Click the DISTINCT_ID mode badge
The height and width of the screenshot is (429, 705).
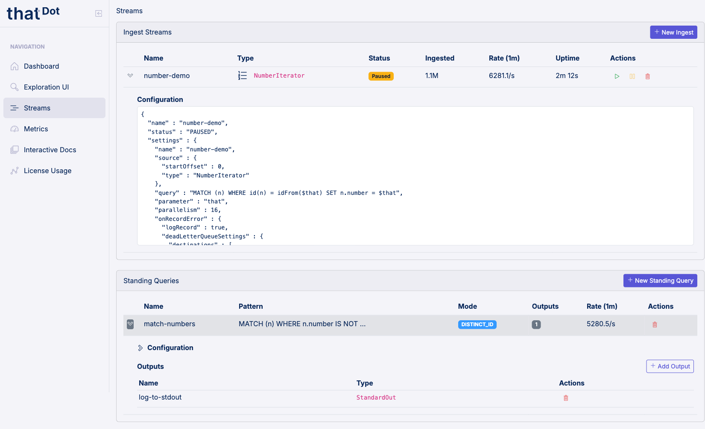click(477, 325)
